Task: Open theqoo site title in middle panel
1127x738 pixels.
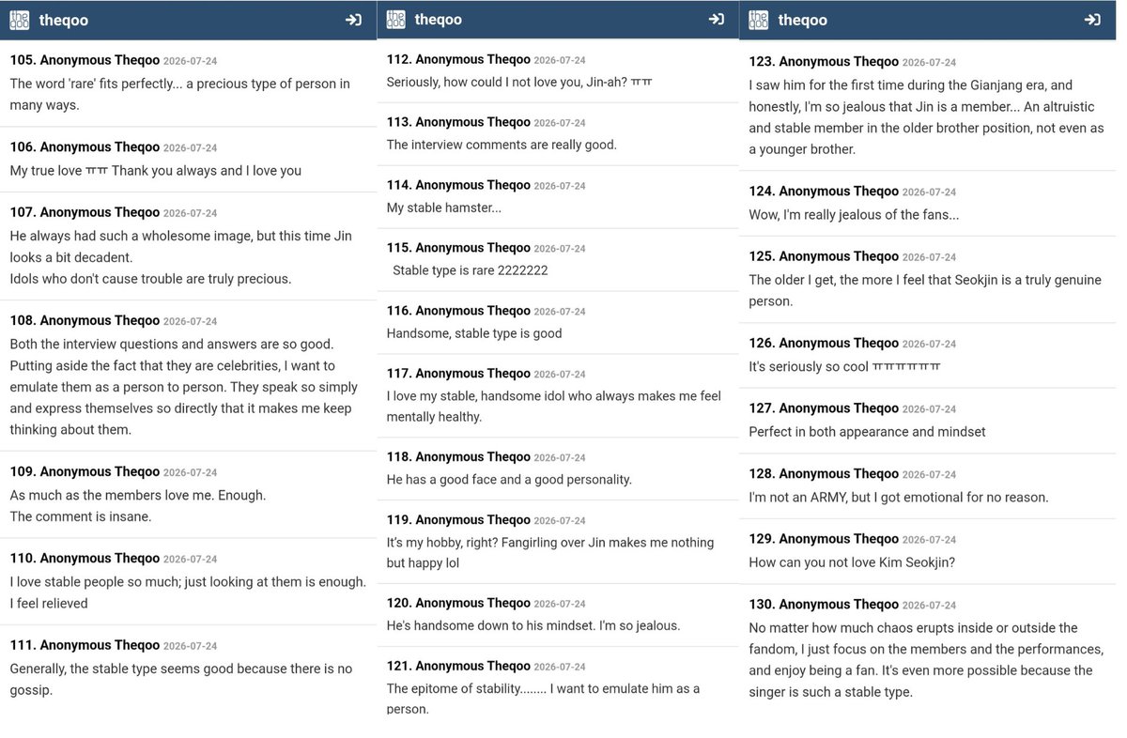Action: (x=439, y=20)
